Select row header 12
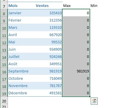 4,42
